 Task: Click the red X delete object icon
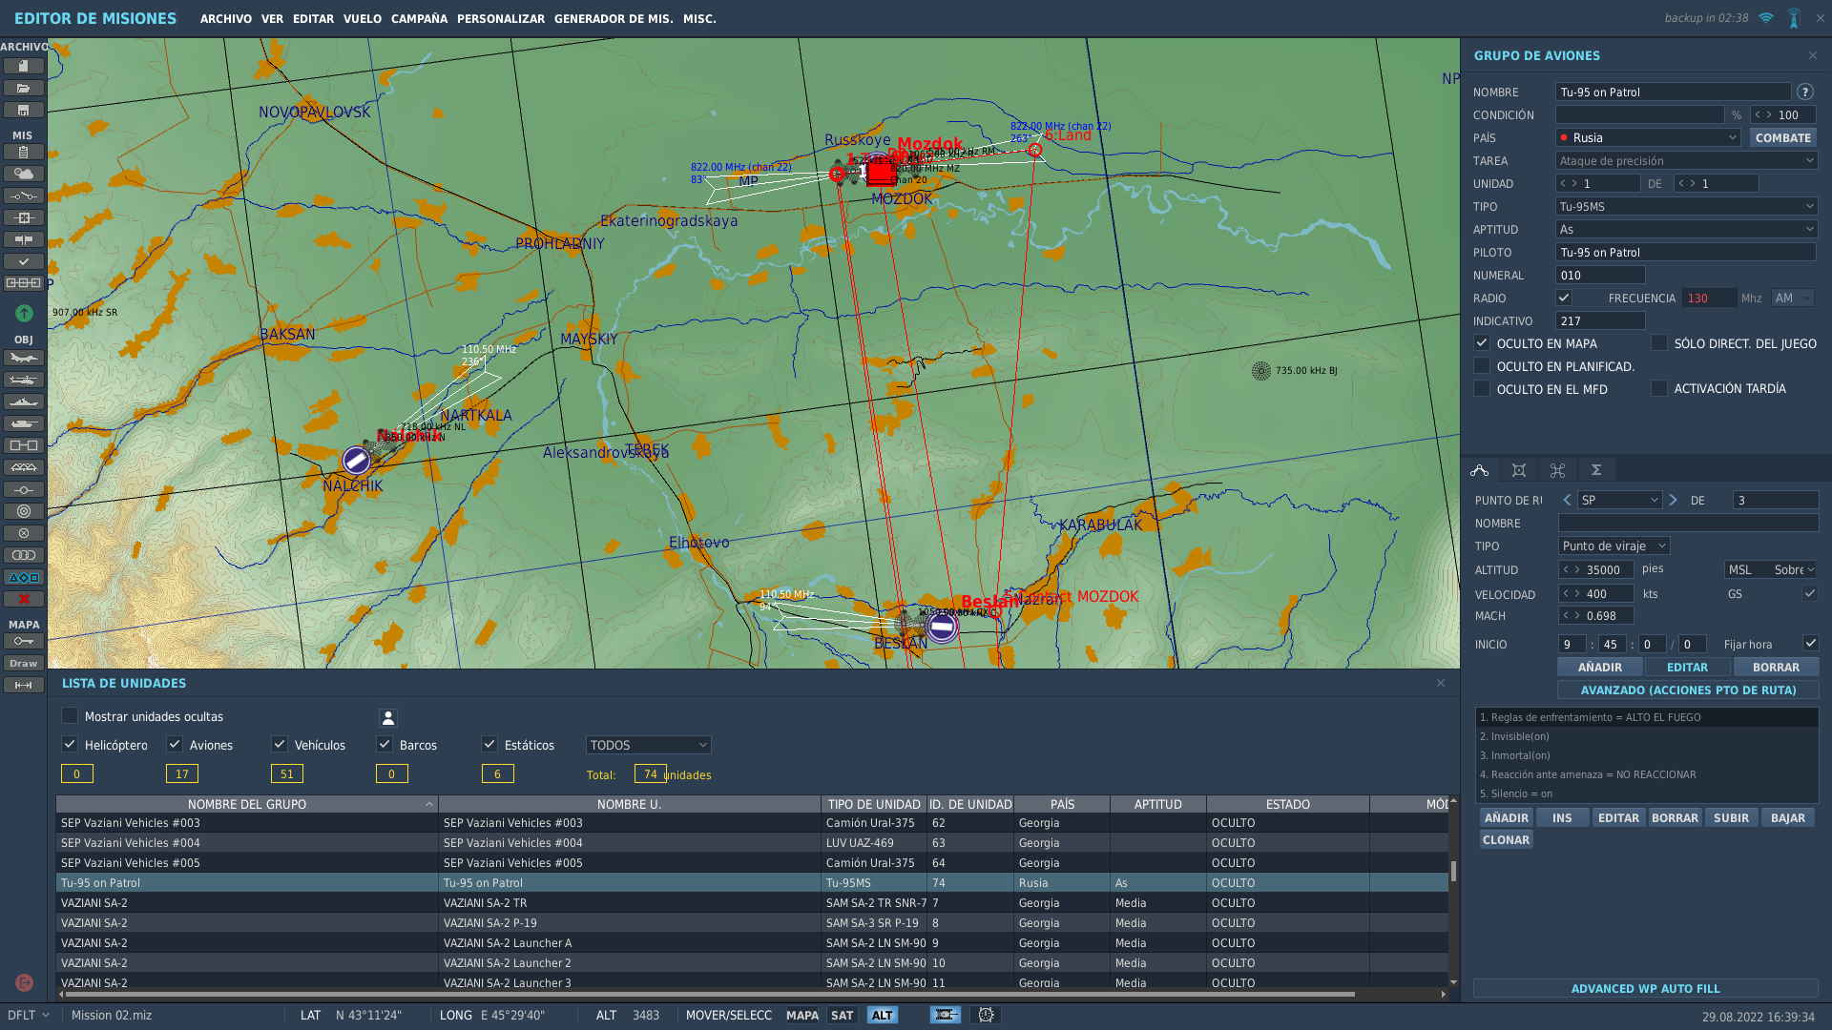pyautogui.click(x=24, y=599)
